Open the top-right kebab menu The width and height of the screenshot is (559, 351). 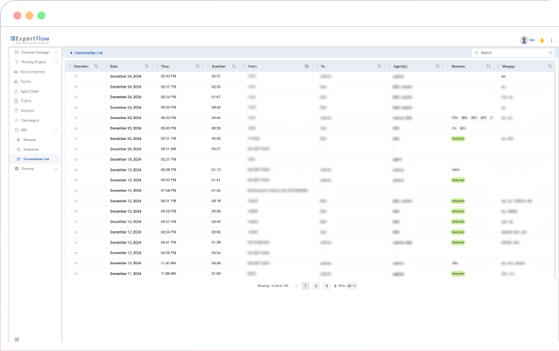click(x=551, y=40)
